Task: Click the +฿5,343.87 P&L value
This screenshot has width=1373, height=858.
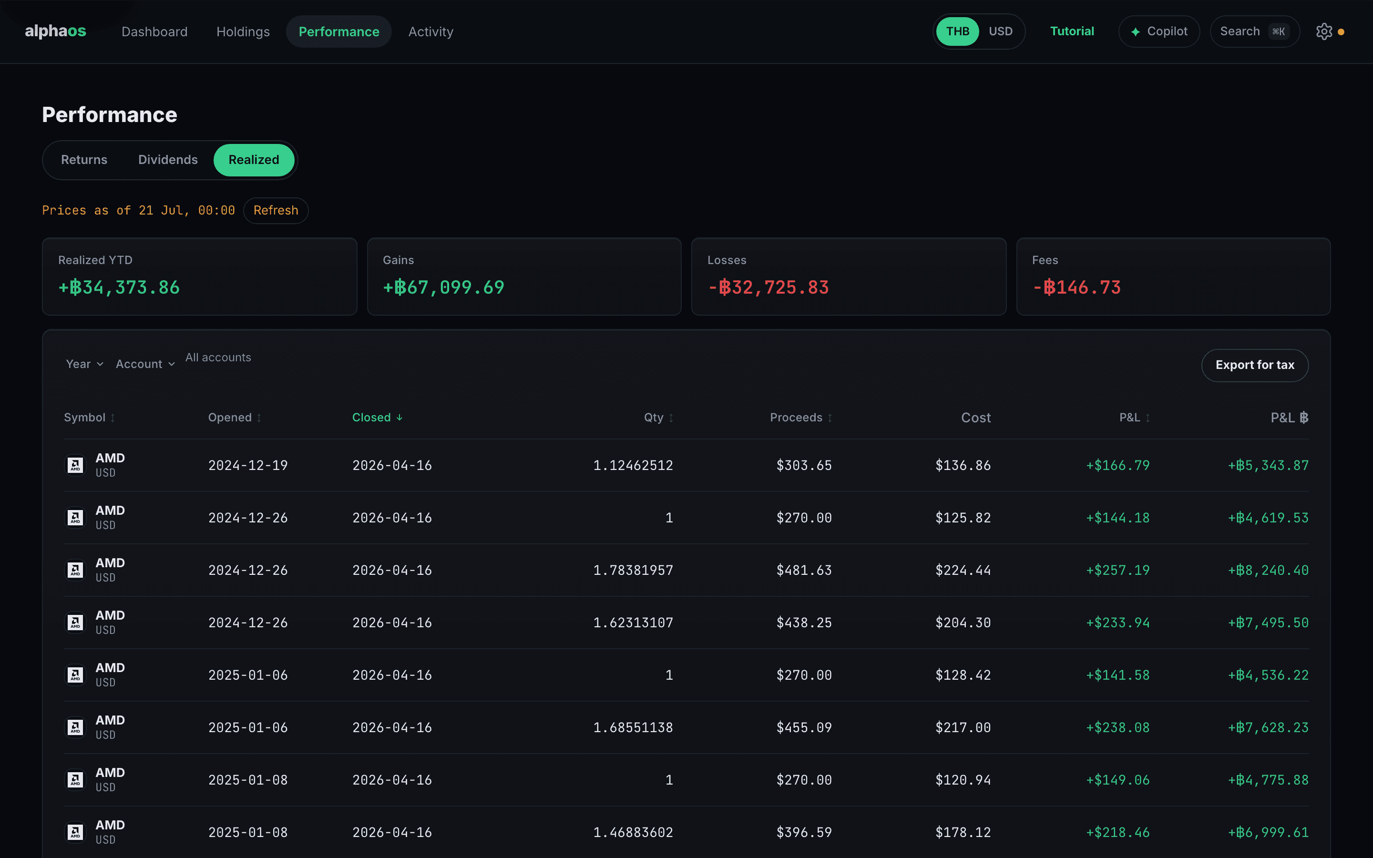Action: 1268,465
